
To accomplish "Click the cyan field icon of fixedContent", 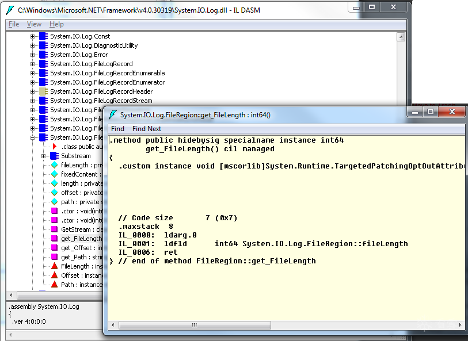I will click(54, 174).
